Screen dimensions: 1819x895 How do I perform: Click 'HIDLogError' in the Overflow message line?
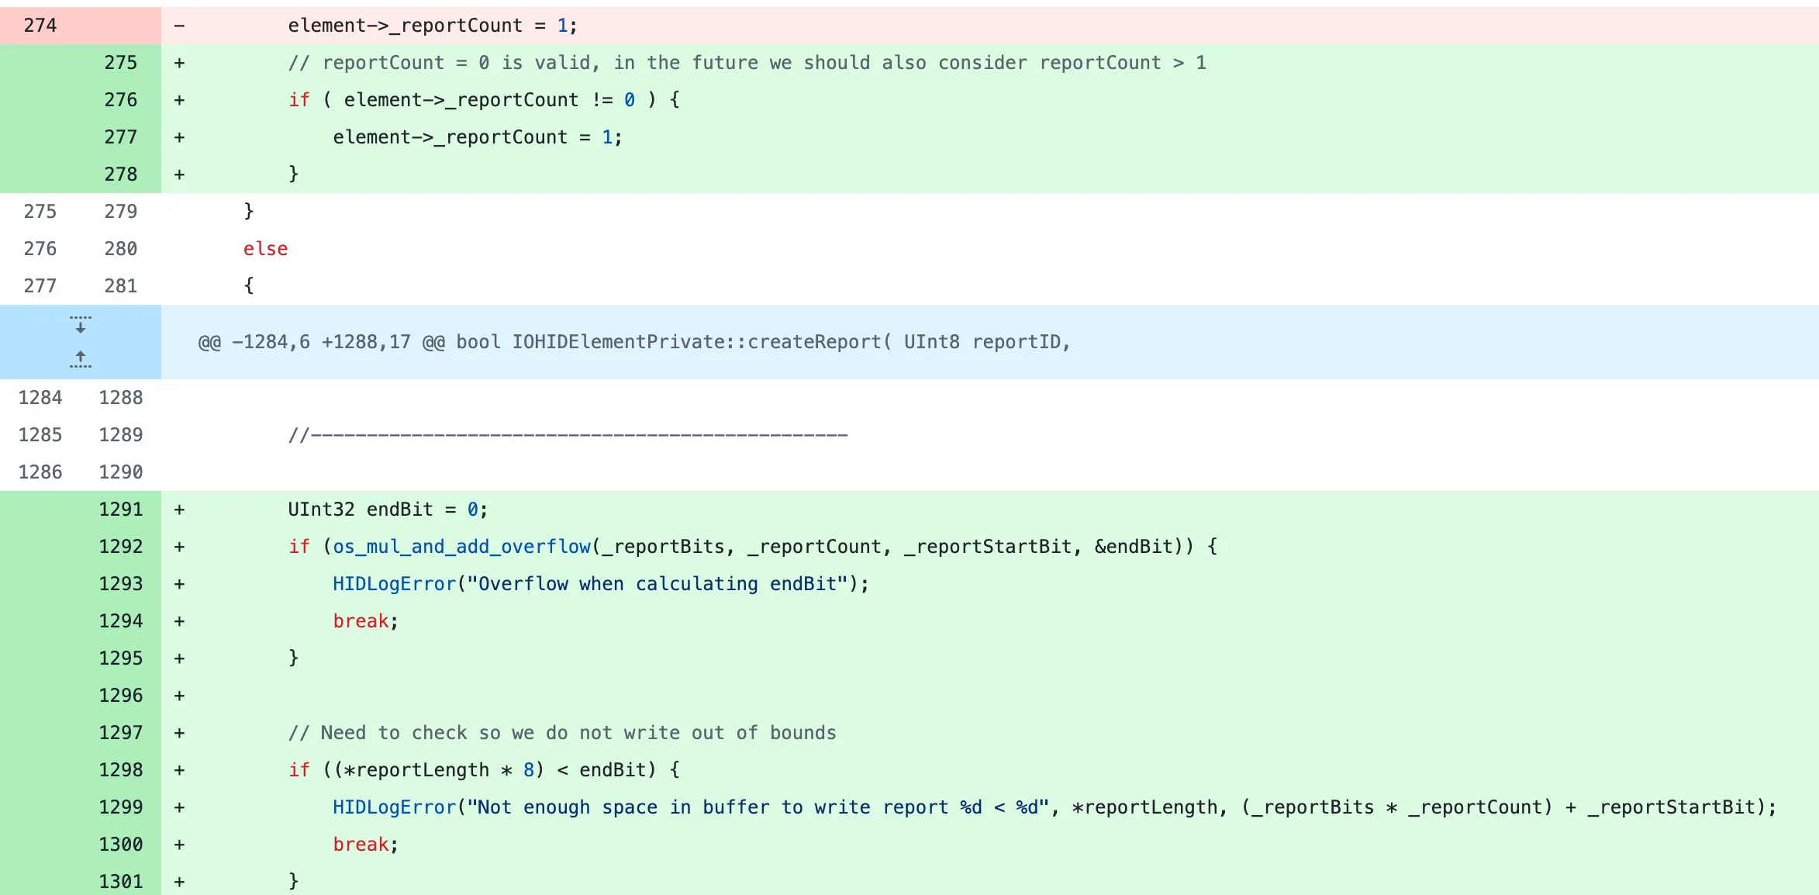[394, 584]
